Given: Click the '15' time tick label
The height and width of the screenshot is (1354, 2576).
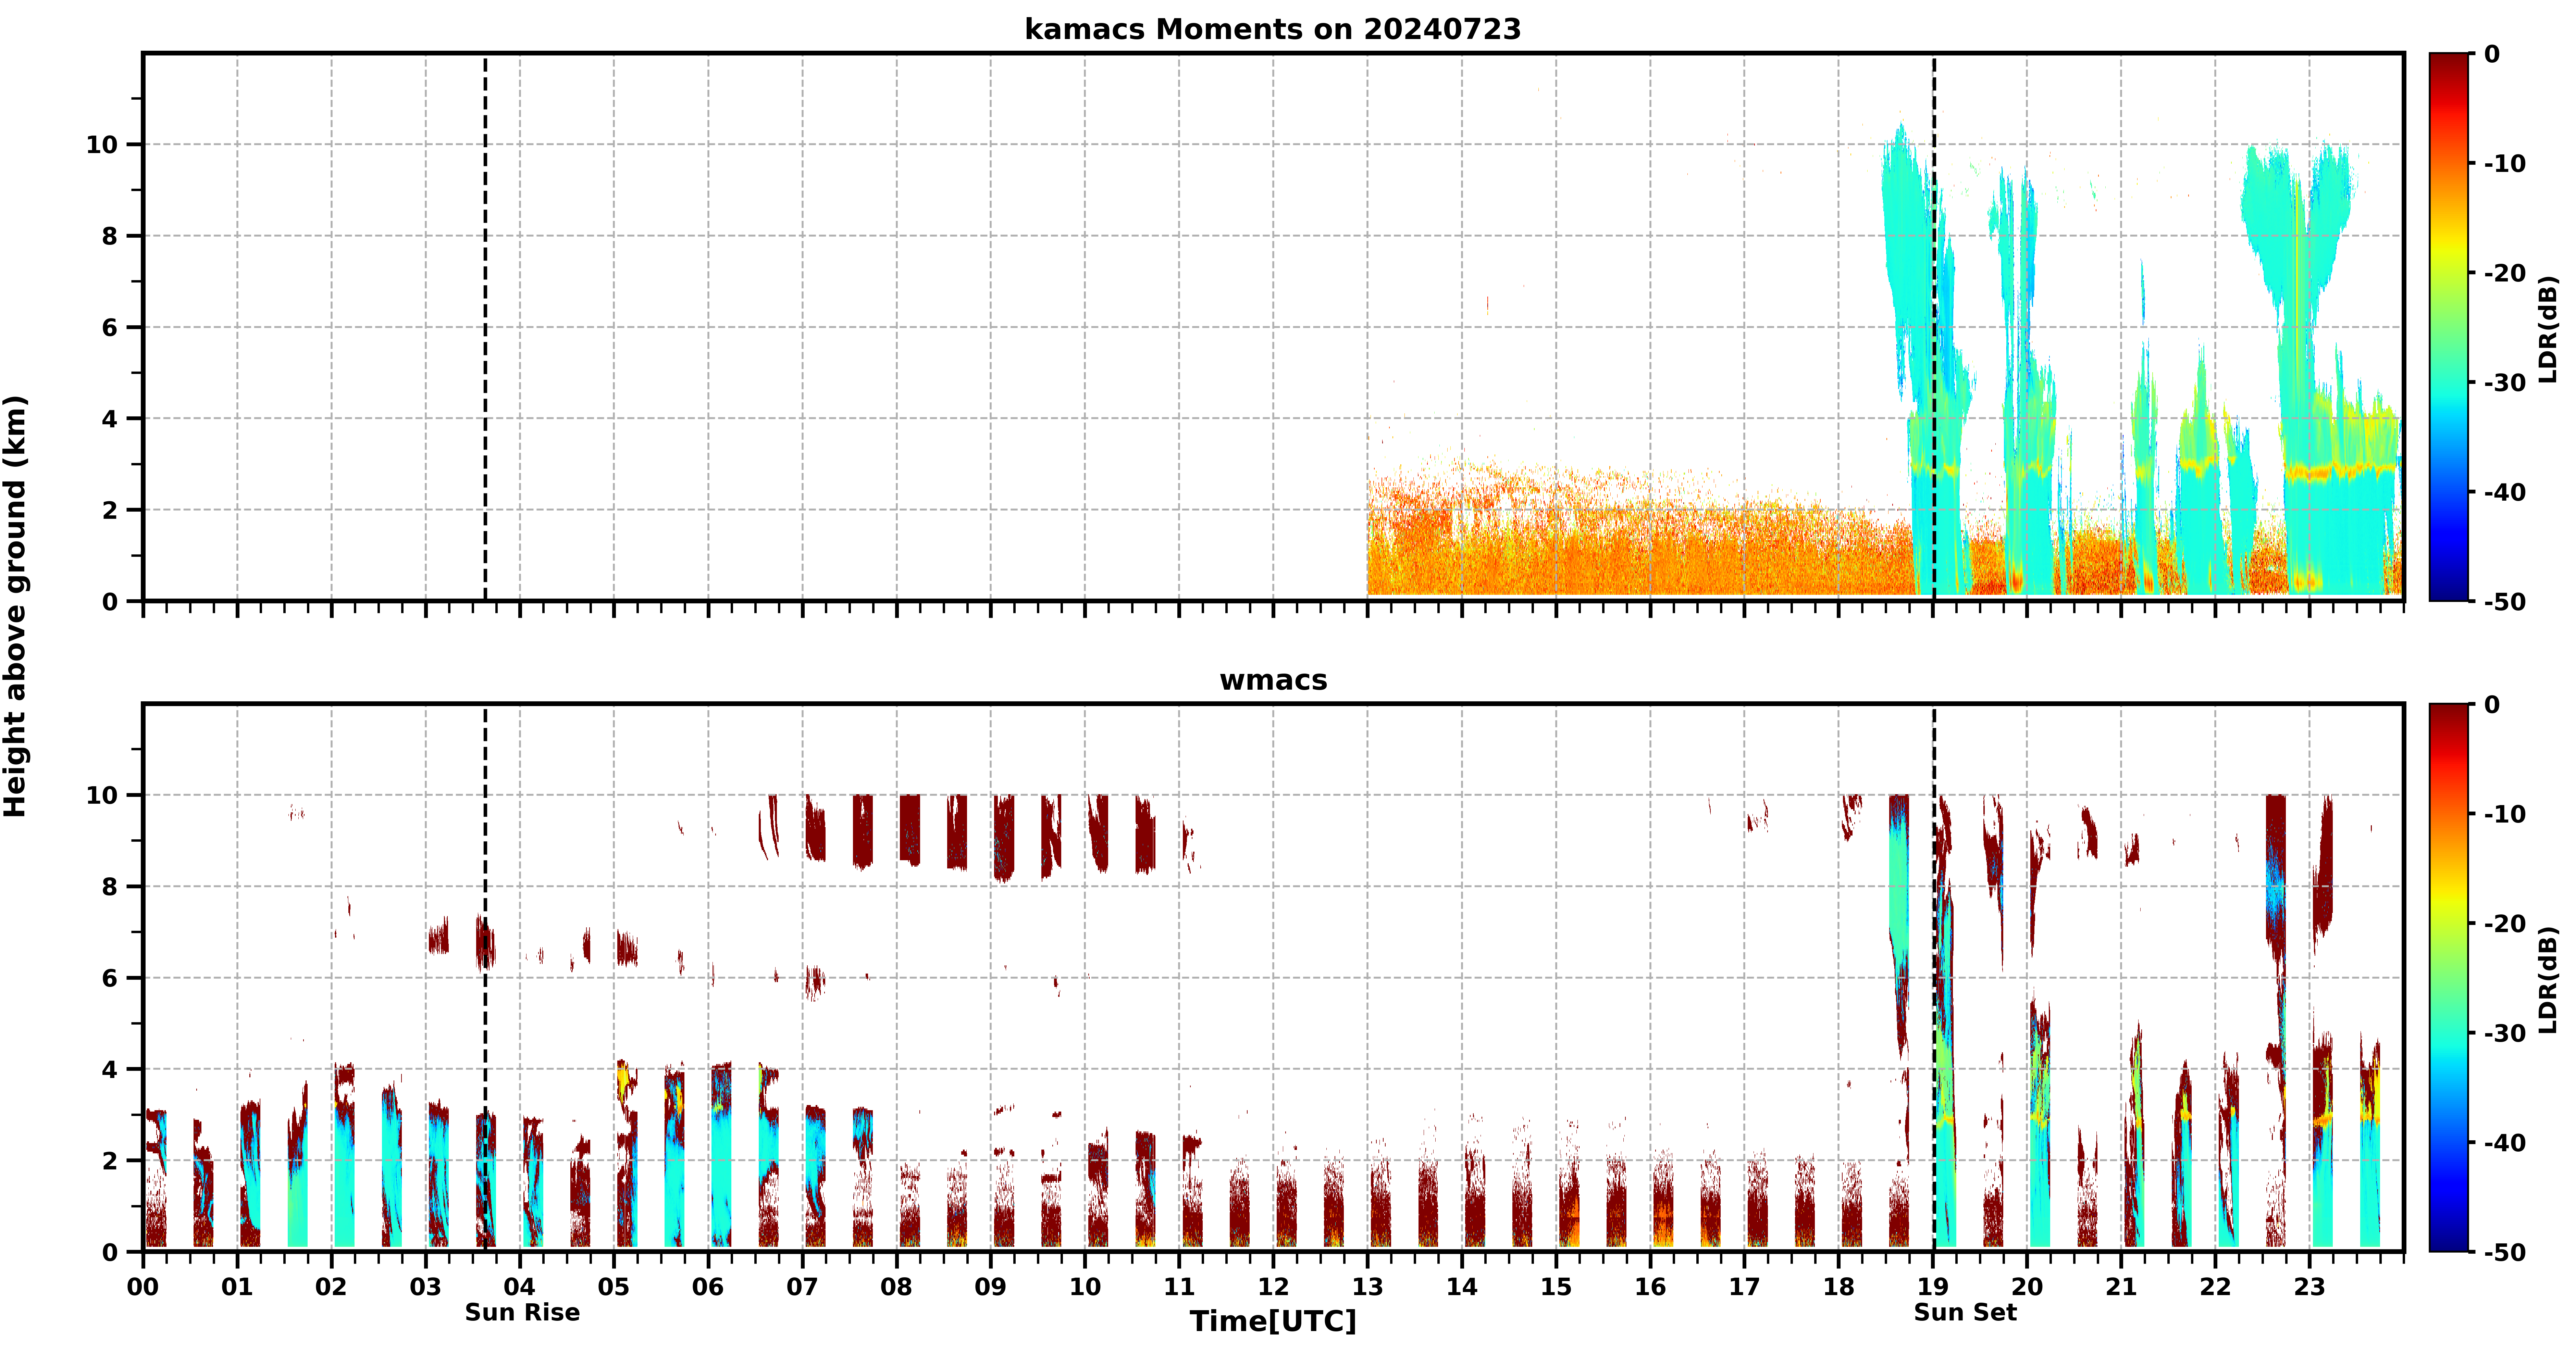Looking at the screenshot, I should click(x=1556, y=1287).
